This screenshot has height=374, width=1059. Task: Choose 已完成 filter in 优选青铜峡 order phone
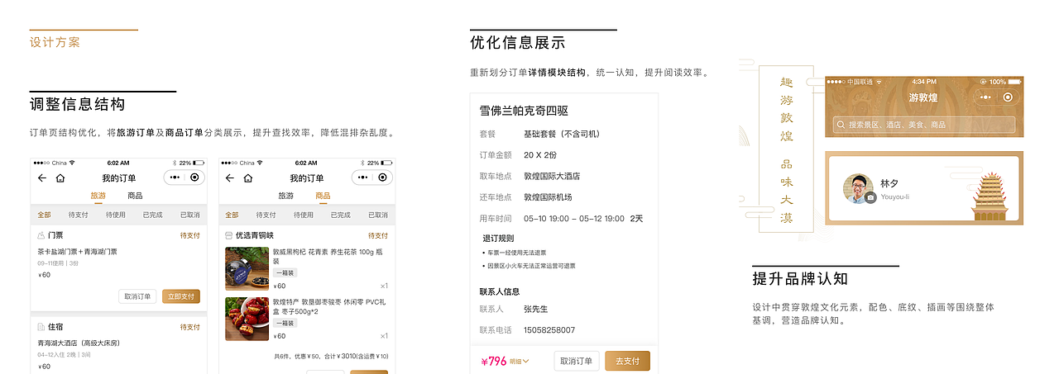pos(340,215)
